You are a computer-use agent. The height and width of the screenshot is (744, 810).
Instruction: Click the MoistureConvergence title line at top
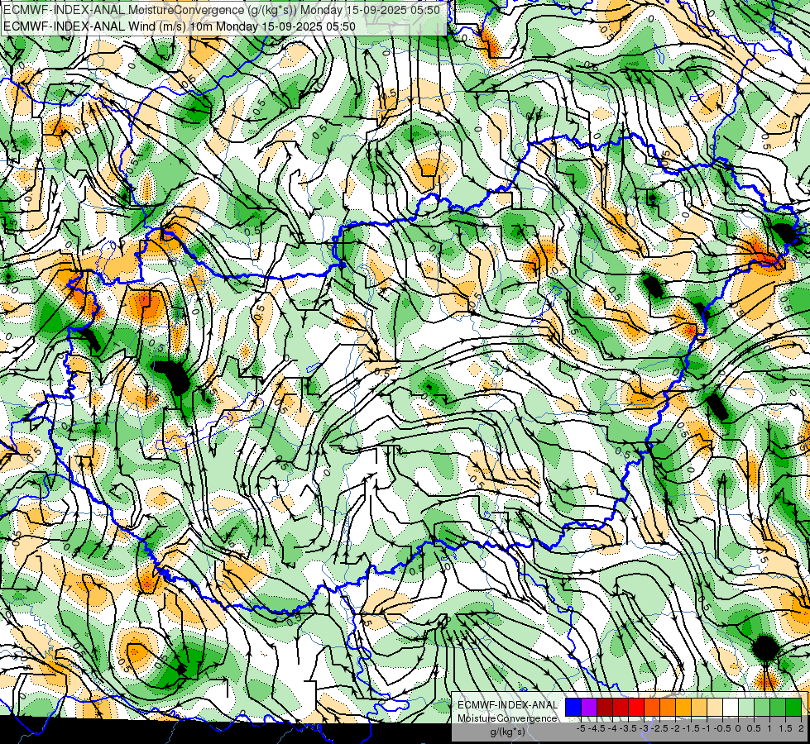tap(222, 10)
